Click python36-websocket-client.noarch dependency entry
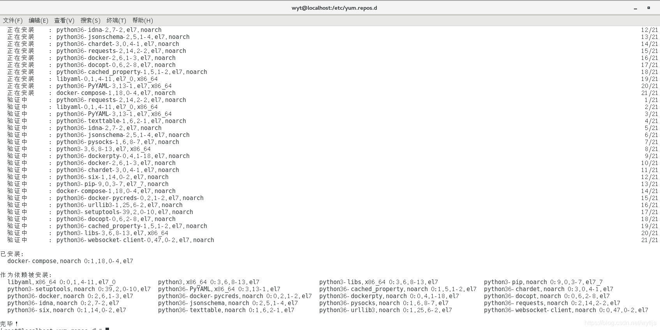Image resolution: width=660 pixels, height=330 pixels. [566, 310]
